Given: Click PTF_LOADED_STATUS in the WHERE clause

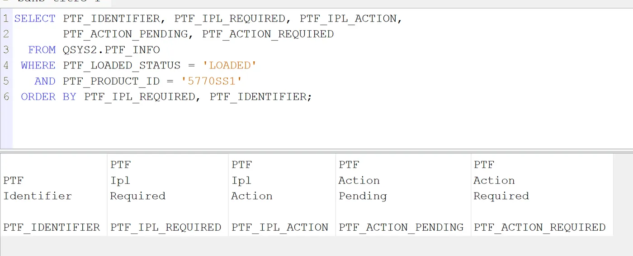Looking at the screenshot, I should point(122,65).
